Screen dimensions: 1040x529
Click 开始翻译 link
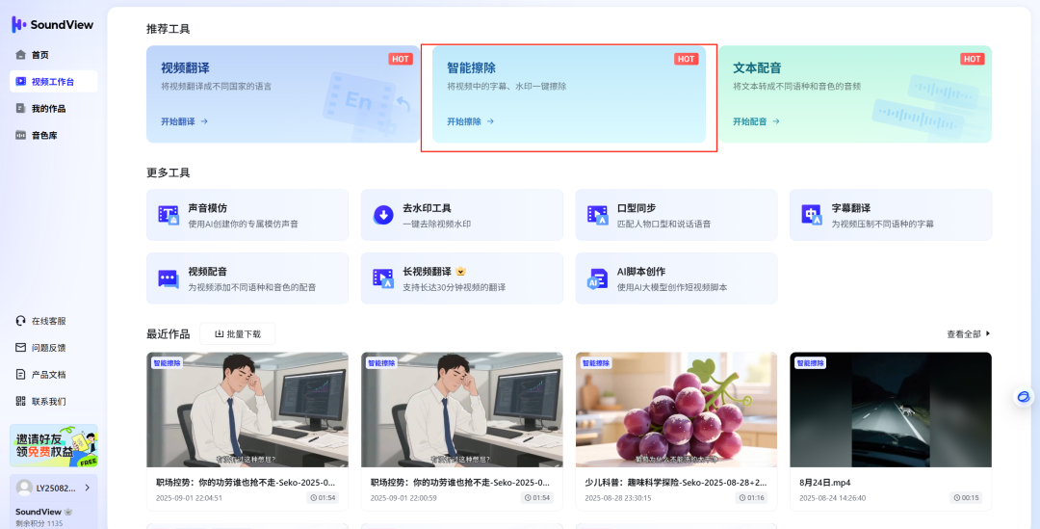[x=184, y=121]
